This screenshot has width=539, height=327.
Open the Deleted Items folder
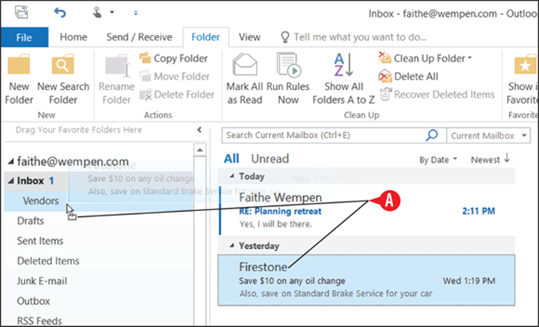(48, 261)
